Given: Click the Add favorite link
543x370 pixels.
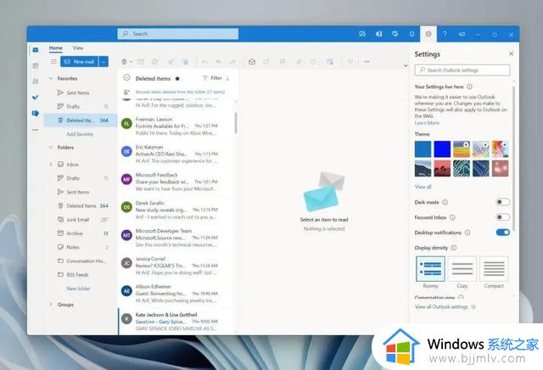Looking at the screenshot, I should pos(80,134).
